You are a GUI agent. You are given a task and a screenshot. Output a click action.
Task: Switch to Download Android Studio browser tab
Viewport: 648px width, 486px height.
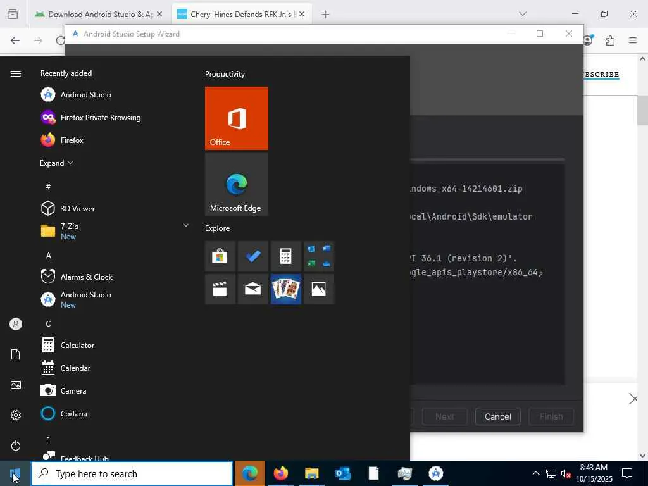98,14
